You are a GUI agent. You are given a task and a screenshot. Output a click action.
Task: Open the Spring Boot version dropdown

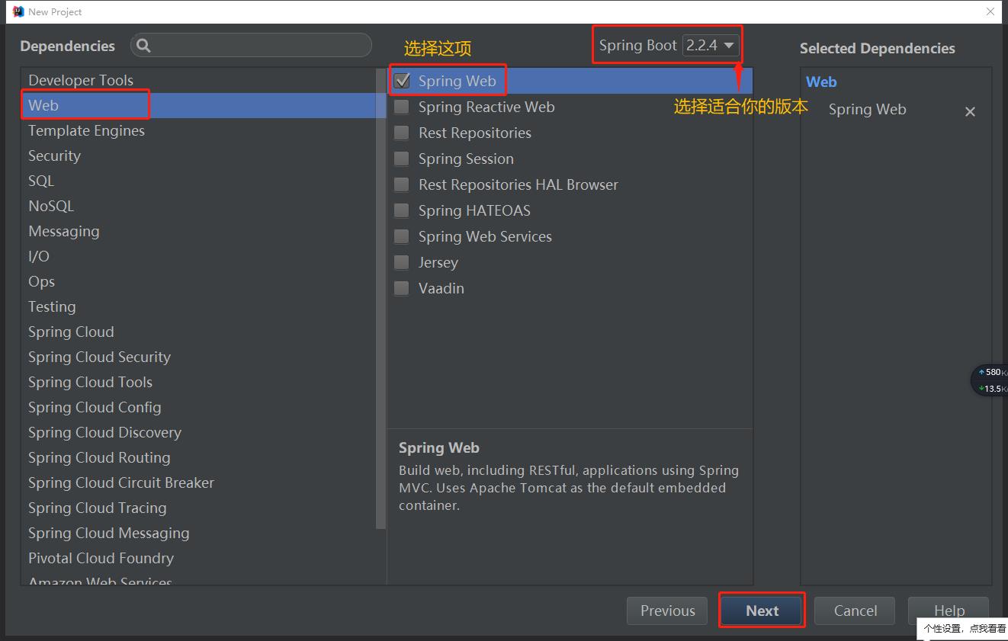point(711,45)
